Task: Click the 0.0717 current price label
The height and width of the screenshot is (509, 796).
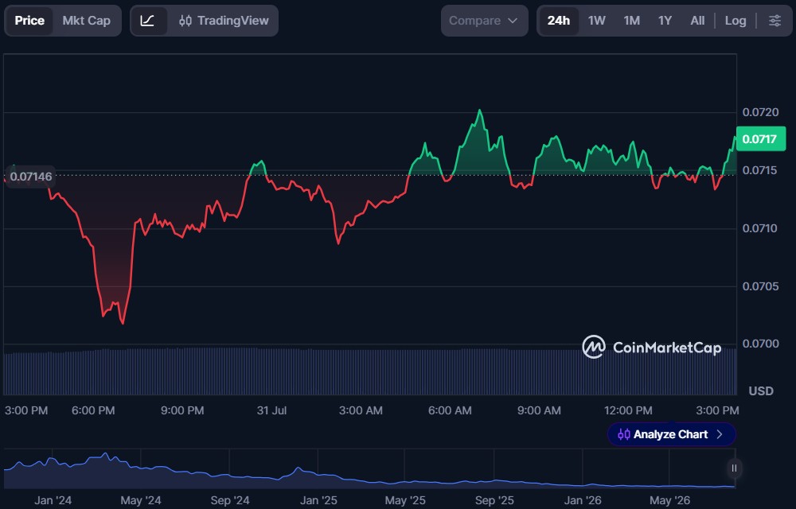Action: click(x=760, y=139)
